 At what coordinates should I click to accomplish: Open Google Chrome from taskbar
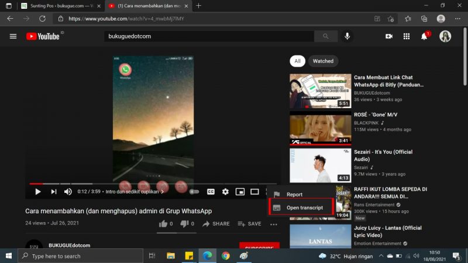click(226, 256)
